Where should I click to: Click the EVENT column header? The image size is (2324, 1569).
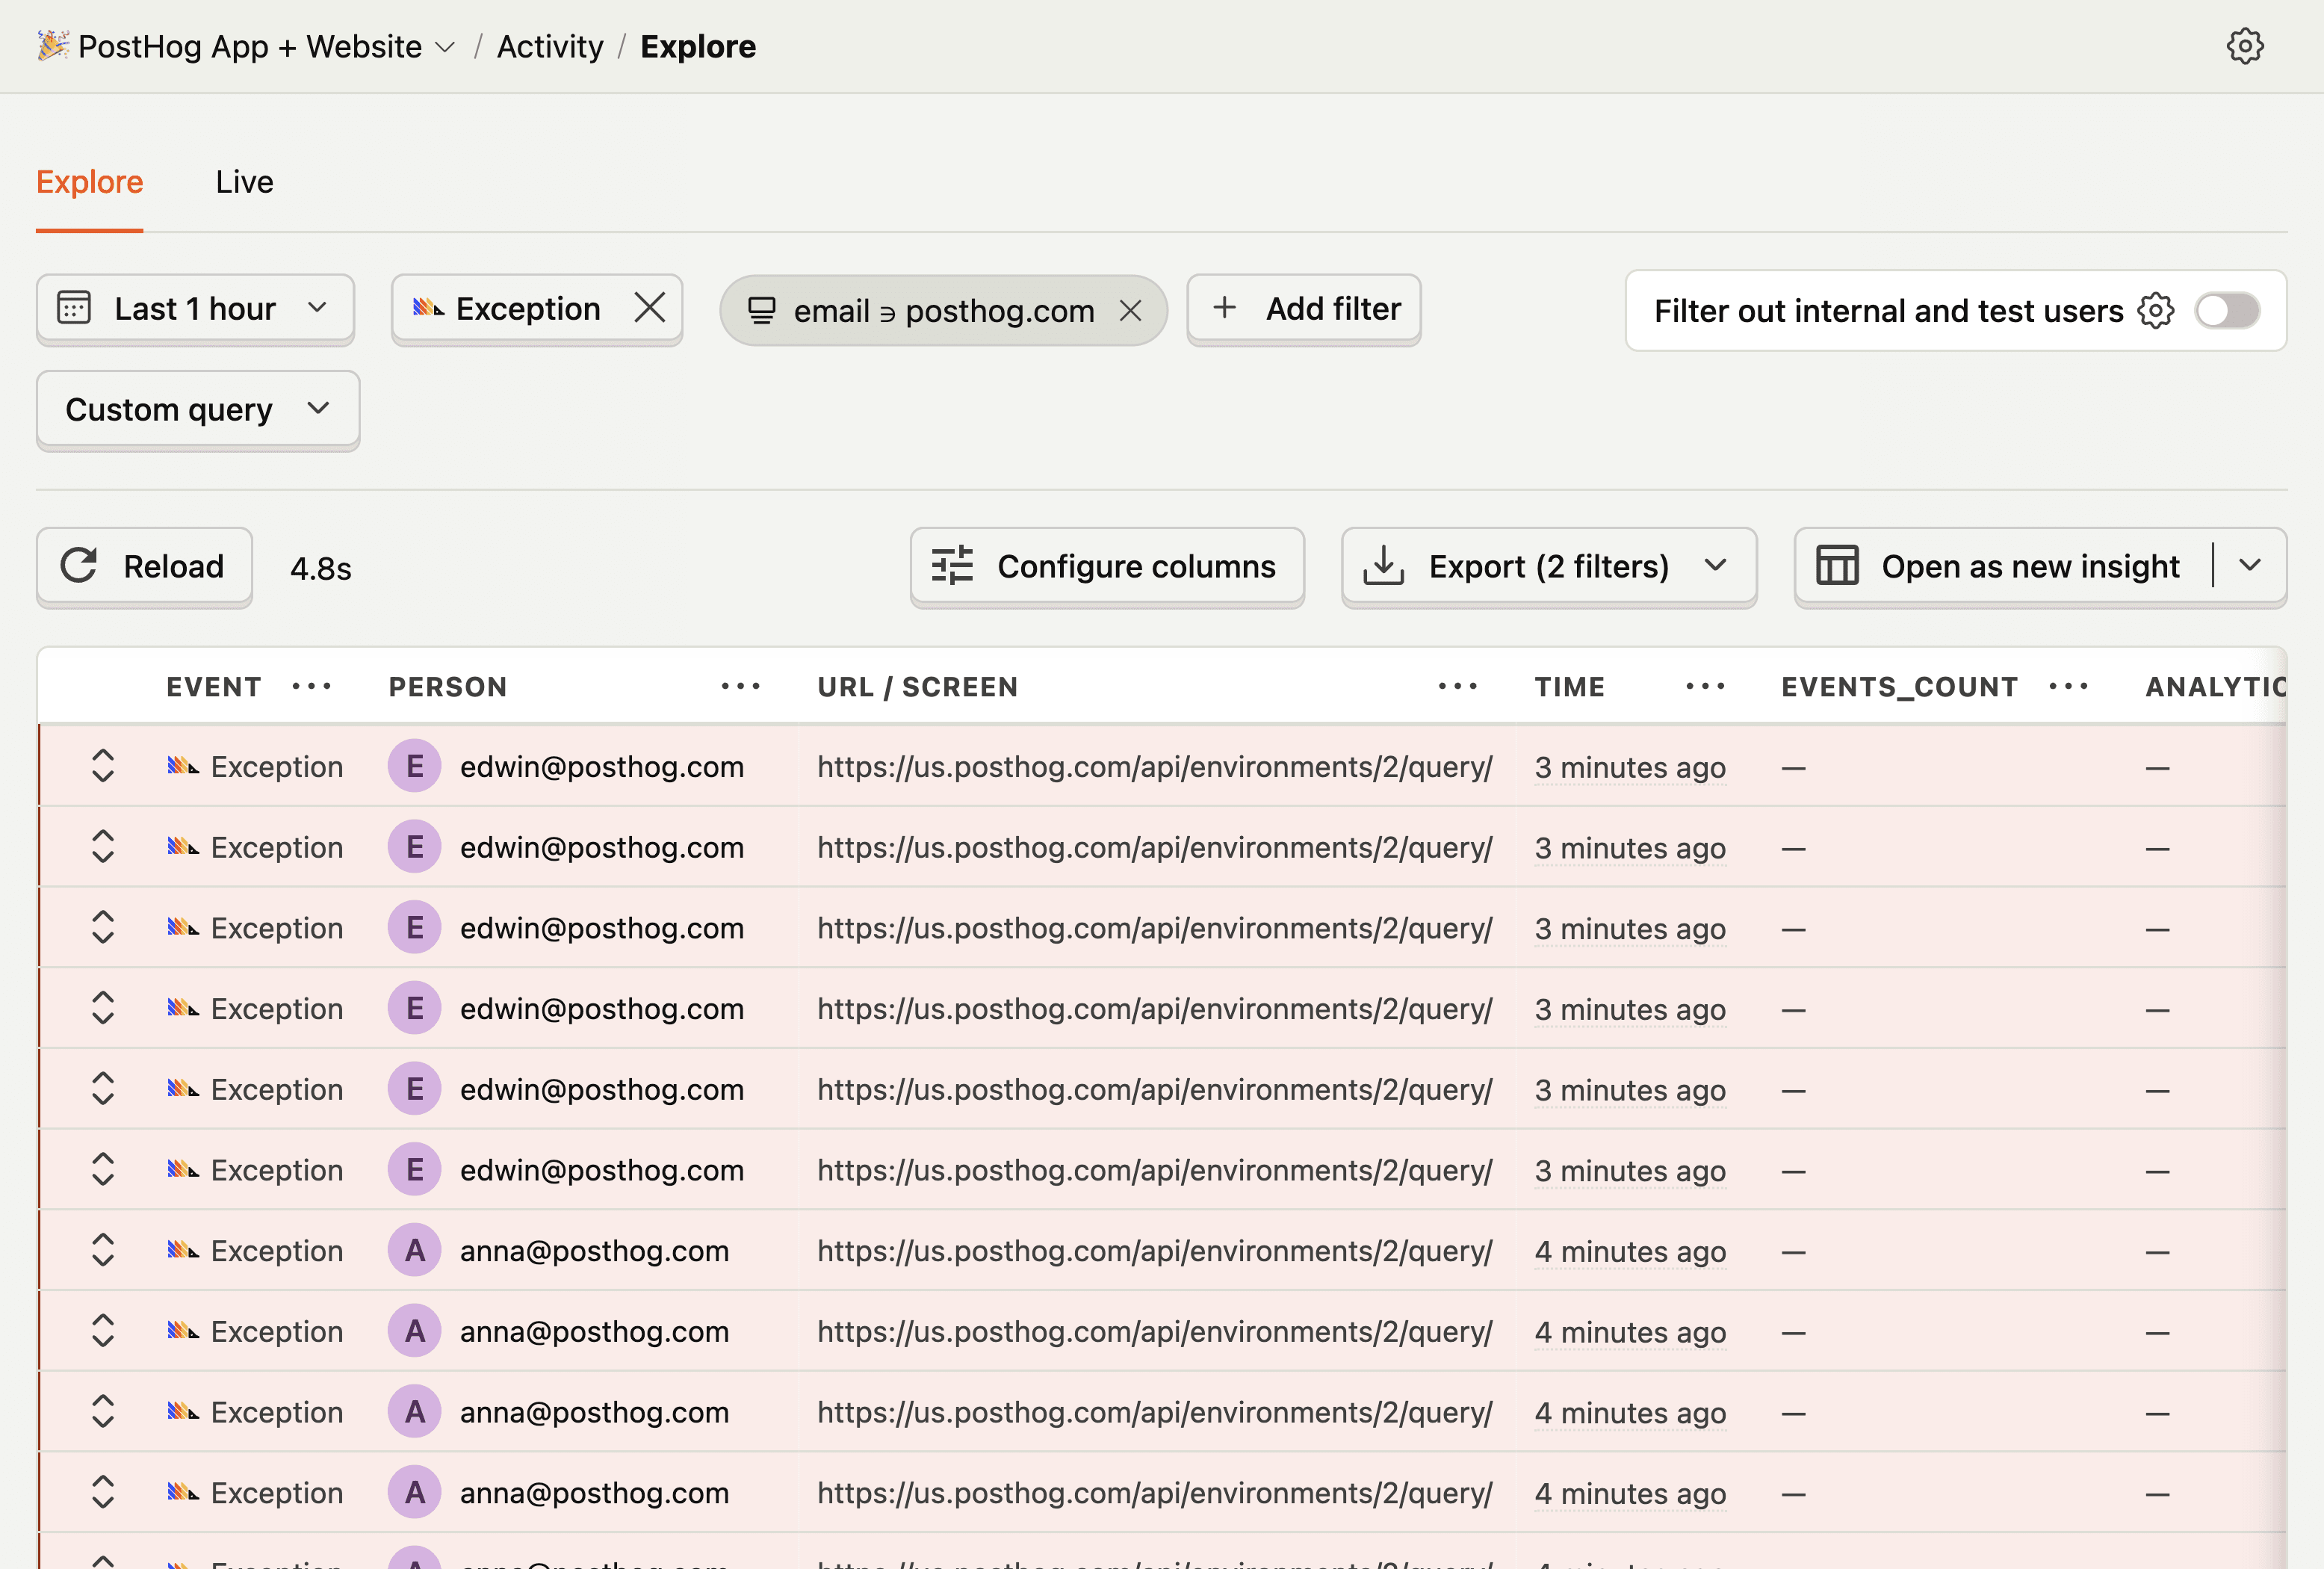(214, 687)
